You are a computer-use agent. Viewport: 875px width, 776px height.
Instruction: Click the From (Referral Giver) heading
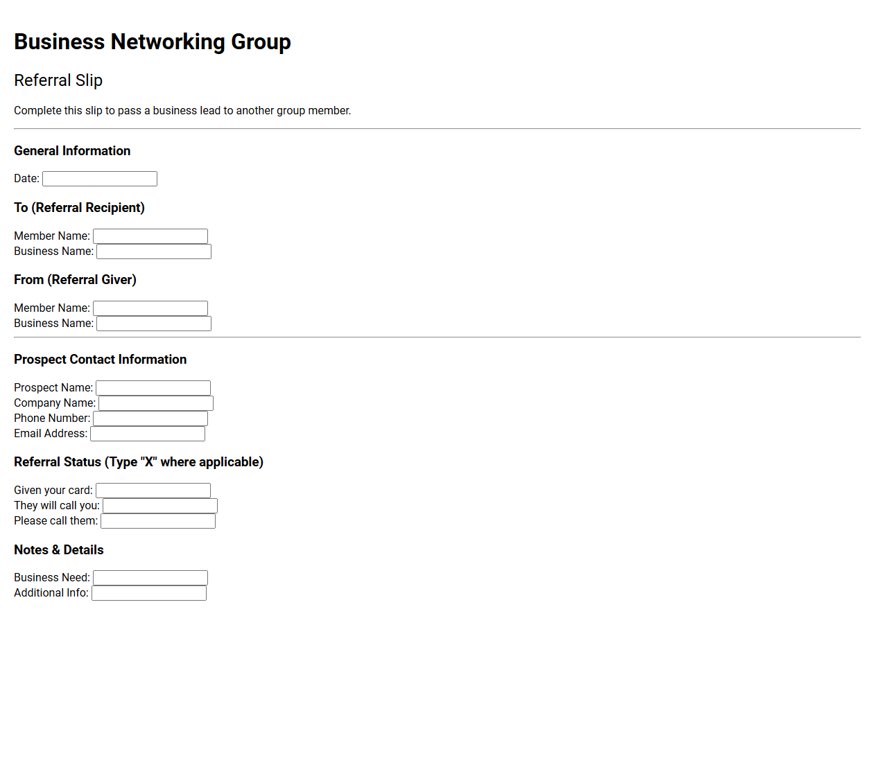75,280
